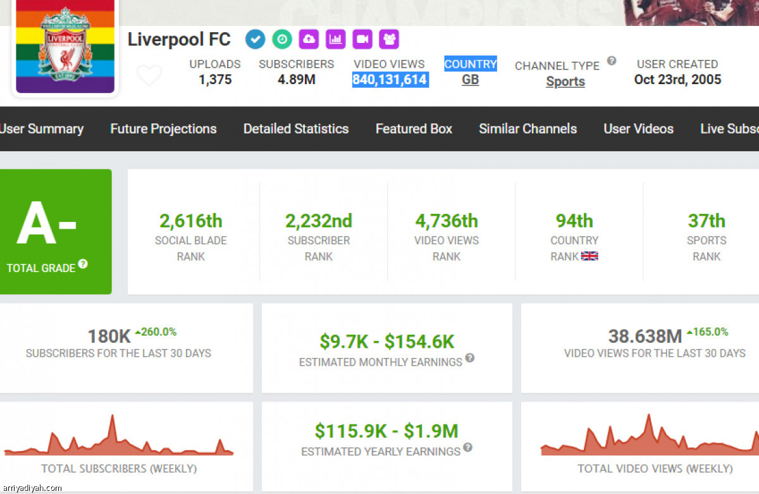Follow the Sports channel type link

[x=565, y=82]
